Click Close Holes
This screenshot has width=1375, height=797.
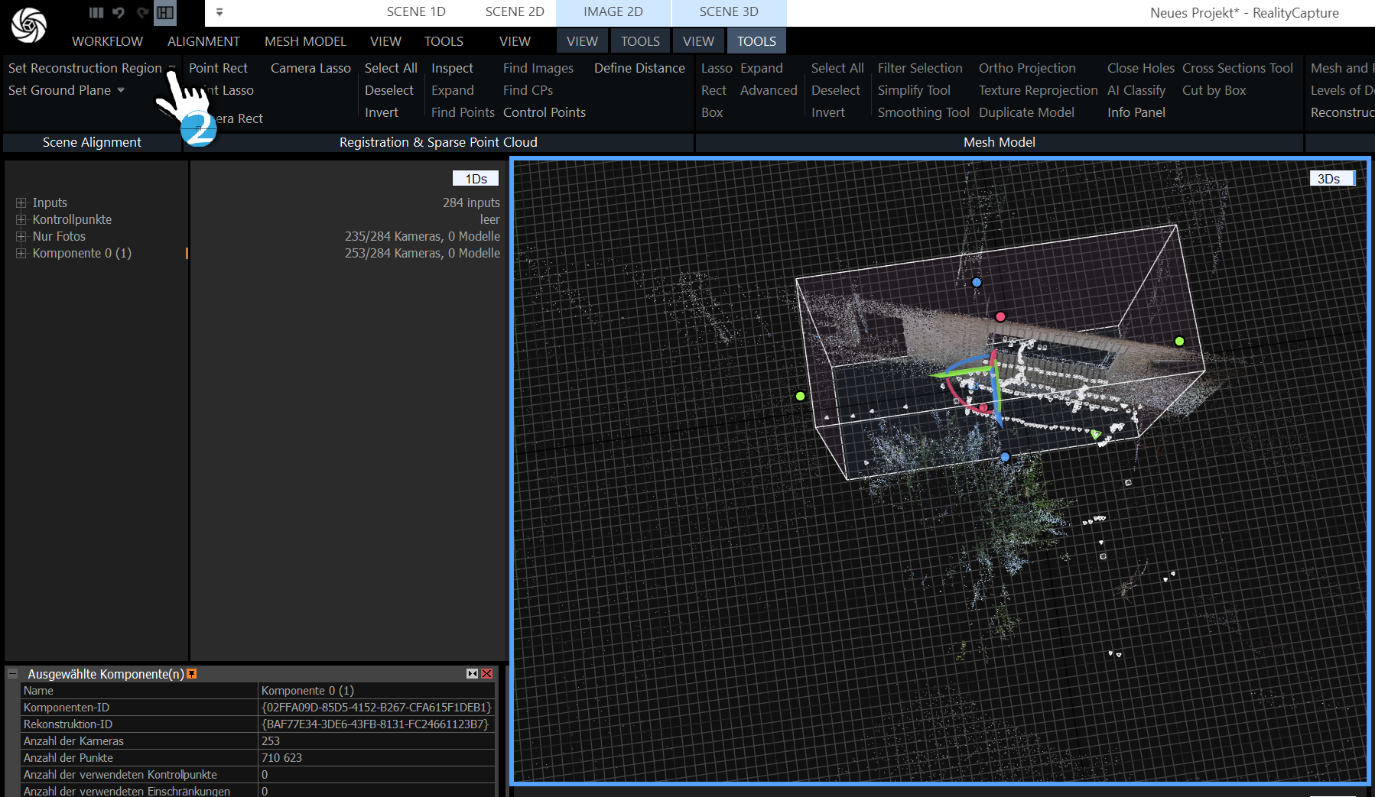[x=1140, y=68]
